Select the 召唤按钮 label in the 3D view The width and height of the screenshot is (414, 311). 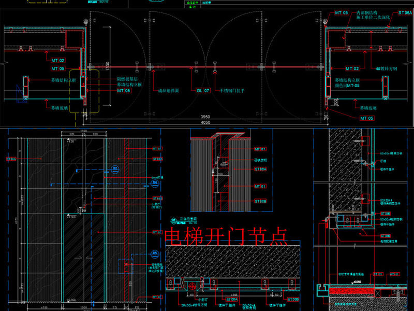pyautogui.click(x=261, y=160)
